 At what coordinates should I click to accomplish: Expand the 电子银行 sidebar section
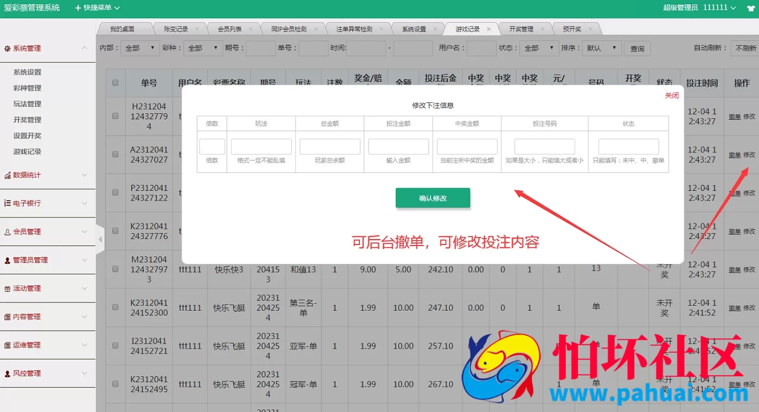[x=47, y=203]
